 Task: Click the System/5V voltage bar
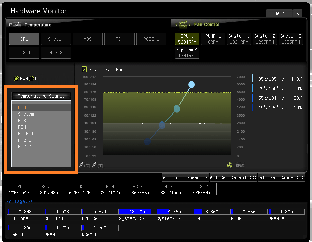tap(174, 212)
